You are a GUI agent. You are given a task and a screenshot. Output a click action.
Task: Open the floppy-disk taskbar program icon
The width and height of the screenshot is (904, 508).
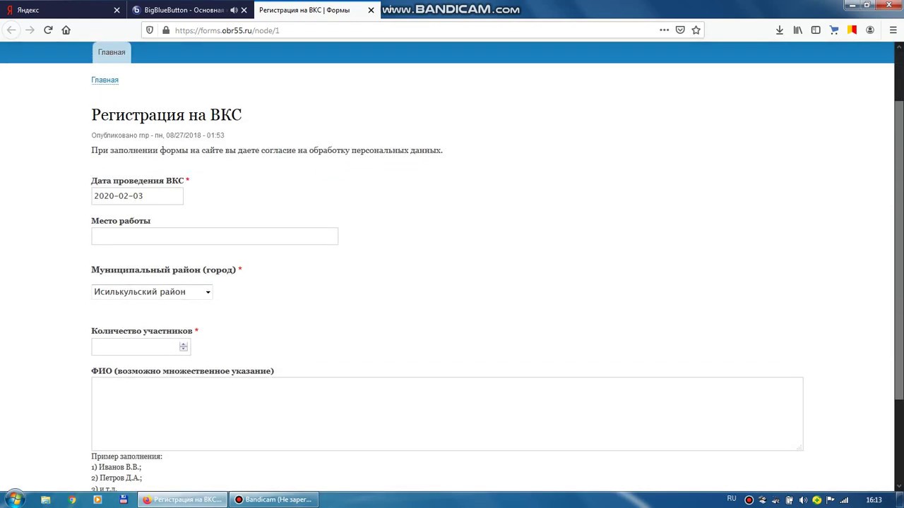tap(124, 500)
